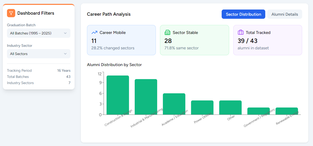This screenshot has width=313, height=146.
Task: Click the chevron in All Sectors box
Action: point(65,54)
